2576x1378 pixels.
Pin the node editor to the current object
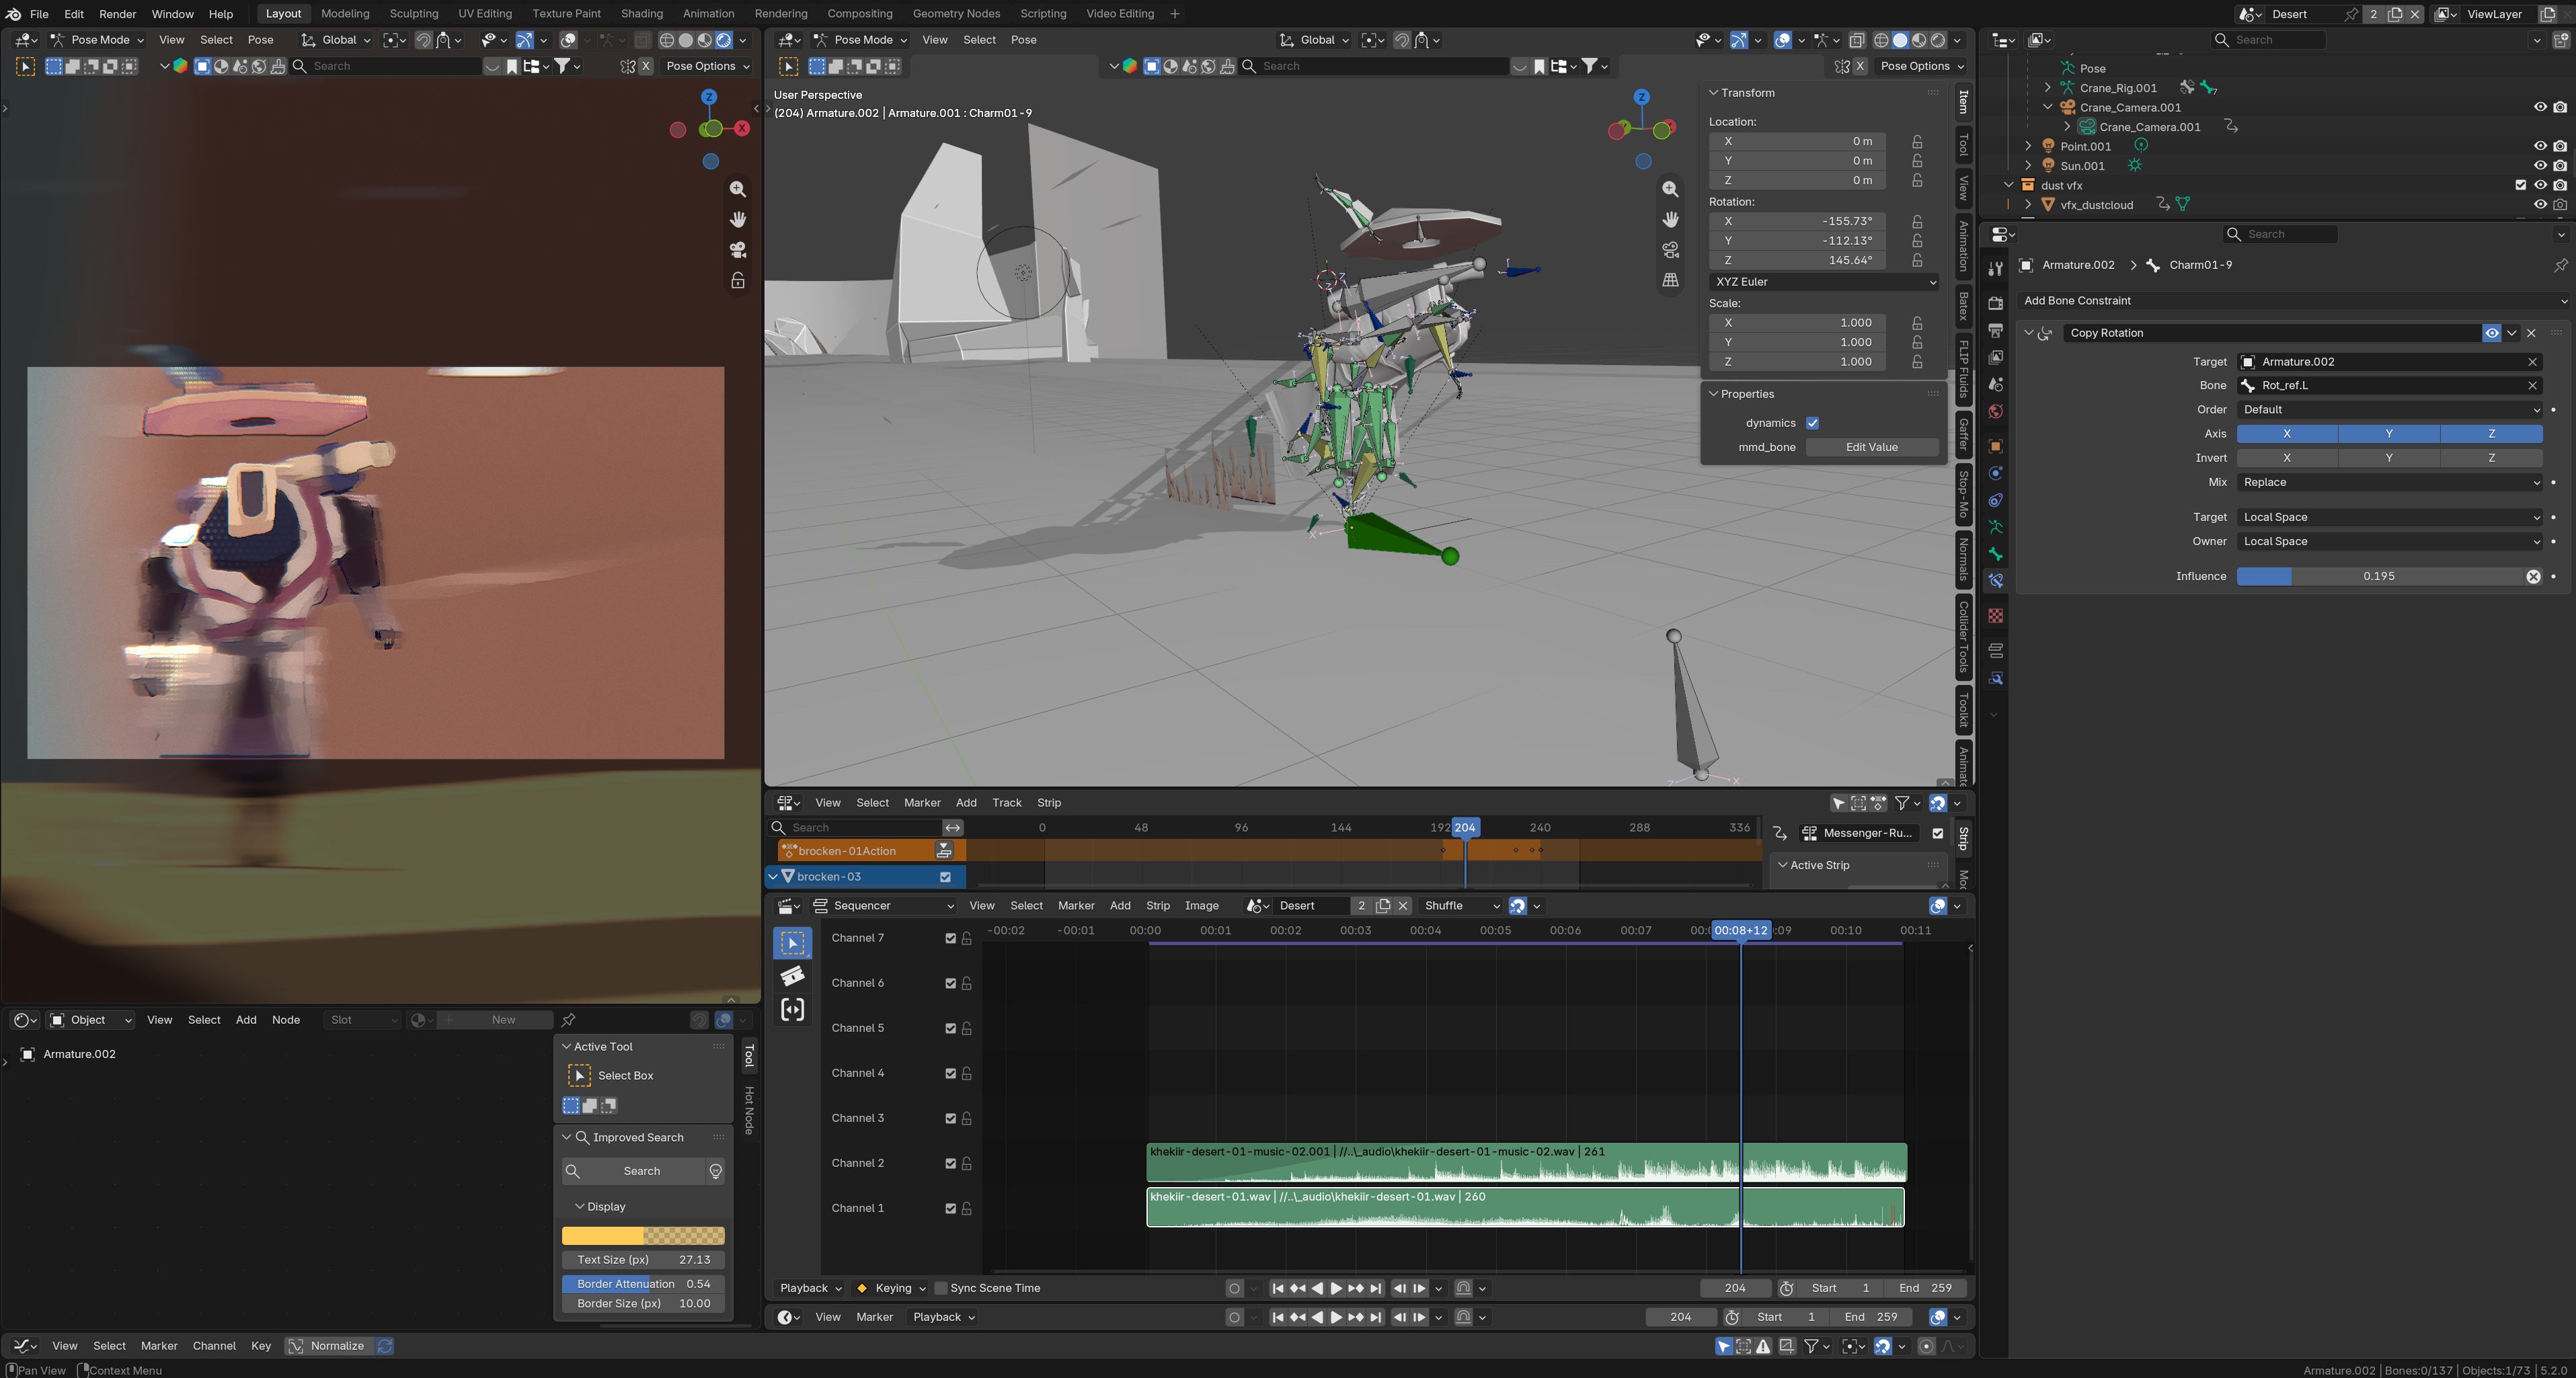pyautogui.click(x=568, y=1020)
